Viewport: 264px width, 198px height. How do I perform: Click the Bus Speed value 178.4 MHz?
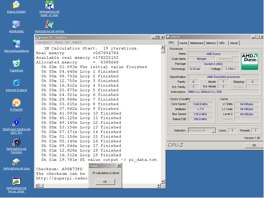pyautogui.click(x=200, y=114)
